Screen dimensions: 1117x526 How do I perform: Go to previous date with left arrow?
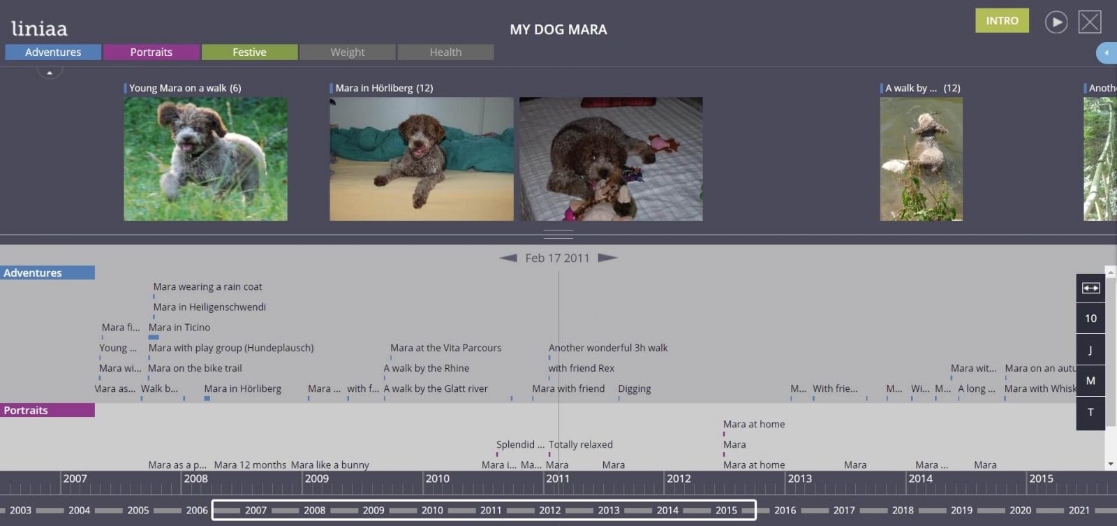[508, 258]
